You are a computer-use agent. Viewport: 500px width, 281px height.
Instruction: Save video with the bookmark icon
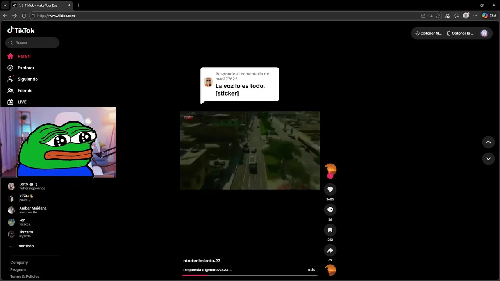point(330,230)
